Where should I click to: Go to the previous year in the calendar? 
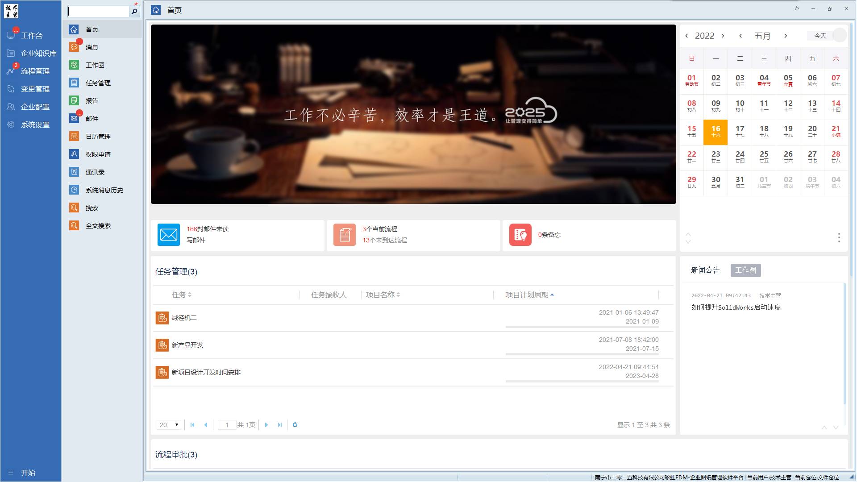[686, 36]
